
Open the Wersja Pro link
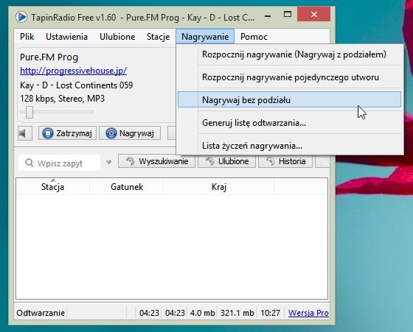pos(308,313)
